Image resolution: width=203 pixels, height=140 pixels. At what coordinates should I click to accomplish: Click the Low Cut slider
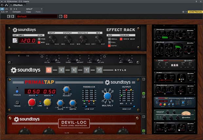point(89,106)
